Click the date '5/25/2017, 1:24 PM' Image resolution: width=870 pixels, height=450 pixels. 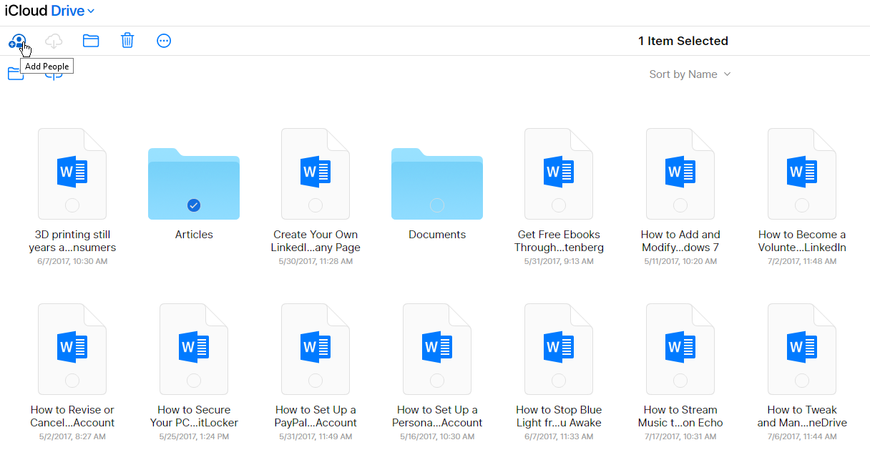[194, 436]
